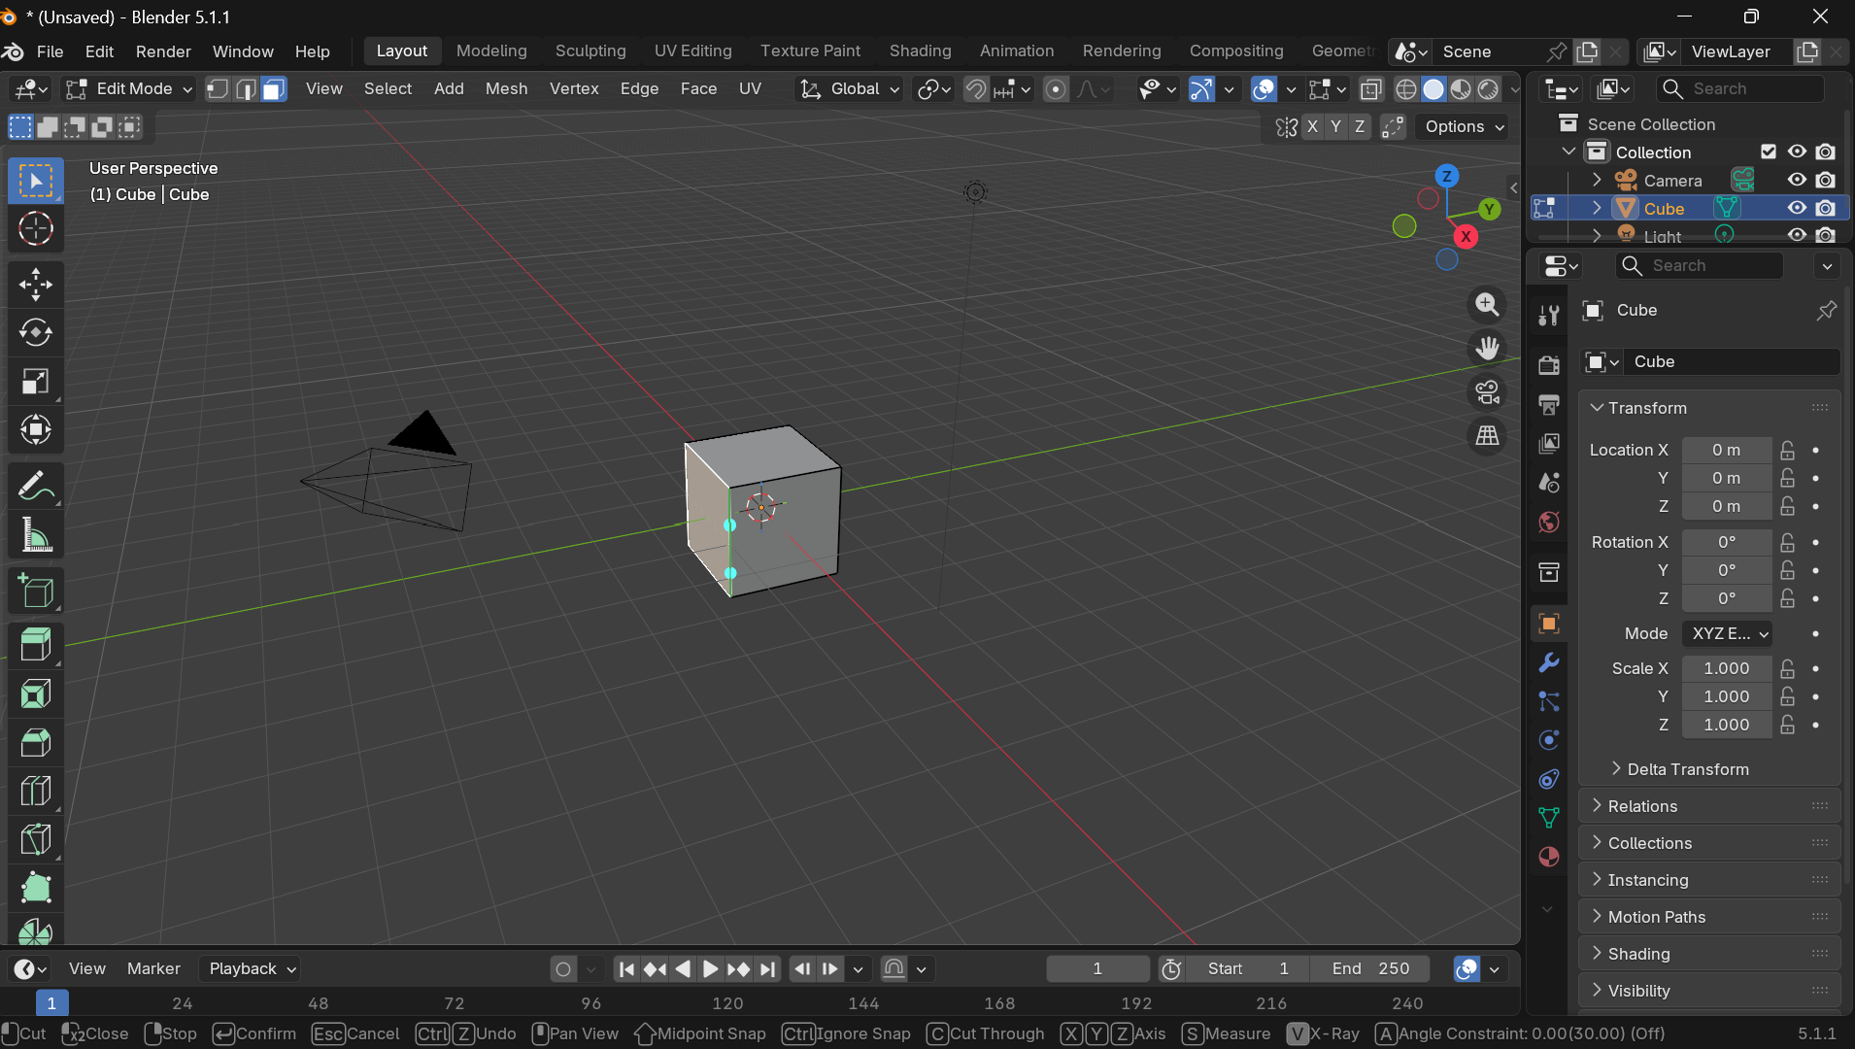This screenshot has height=1049, width=1855.
Task: Select the Cursor tool in toolbar
Action: pos(36,229)
